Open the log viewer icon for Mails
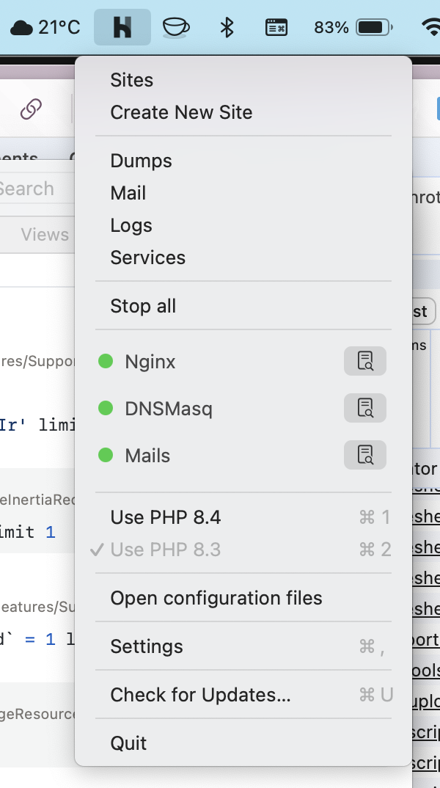Image resolution: width=440 pixels, height=788 pixels. 365,455
